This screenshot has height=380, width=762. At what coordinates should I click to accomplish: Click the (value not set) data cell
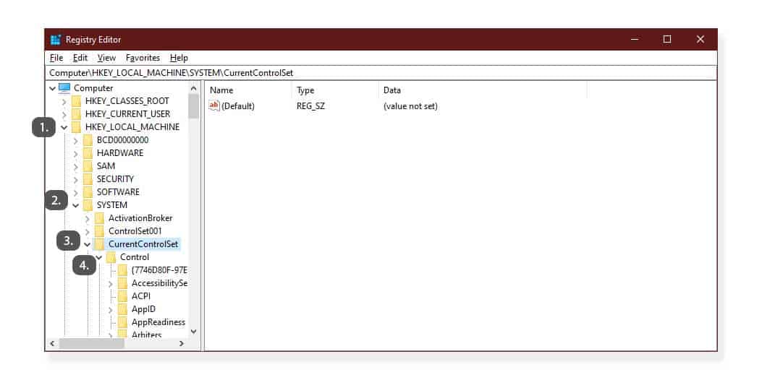(x=410, y=105)
